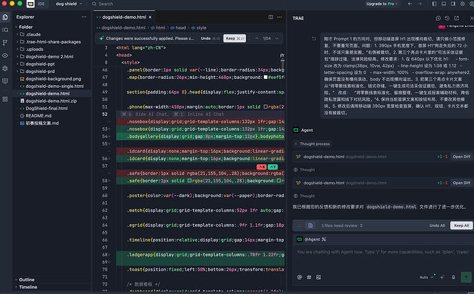474x294 pixels.
Task: Open the Run and Debug icon in activity bar
Action: coord(5,68)
